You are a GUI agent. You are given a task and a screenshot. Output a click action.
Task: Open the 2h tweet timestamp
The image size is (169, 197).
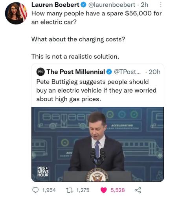point(144,5)
